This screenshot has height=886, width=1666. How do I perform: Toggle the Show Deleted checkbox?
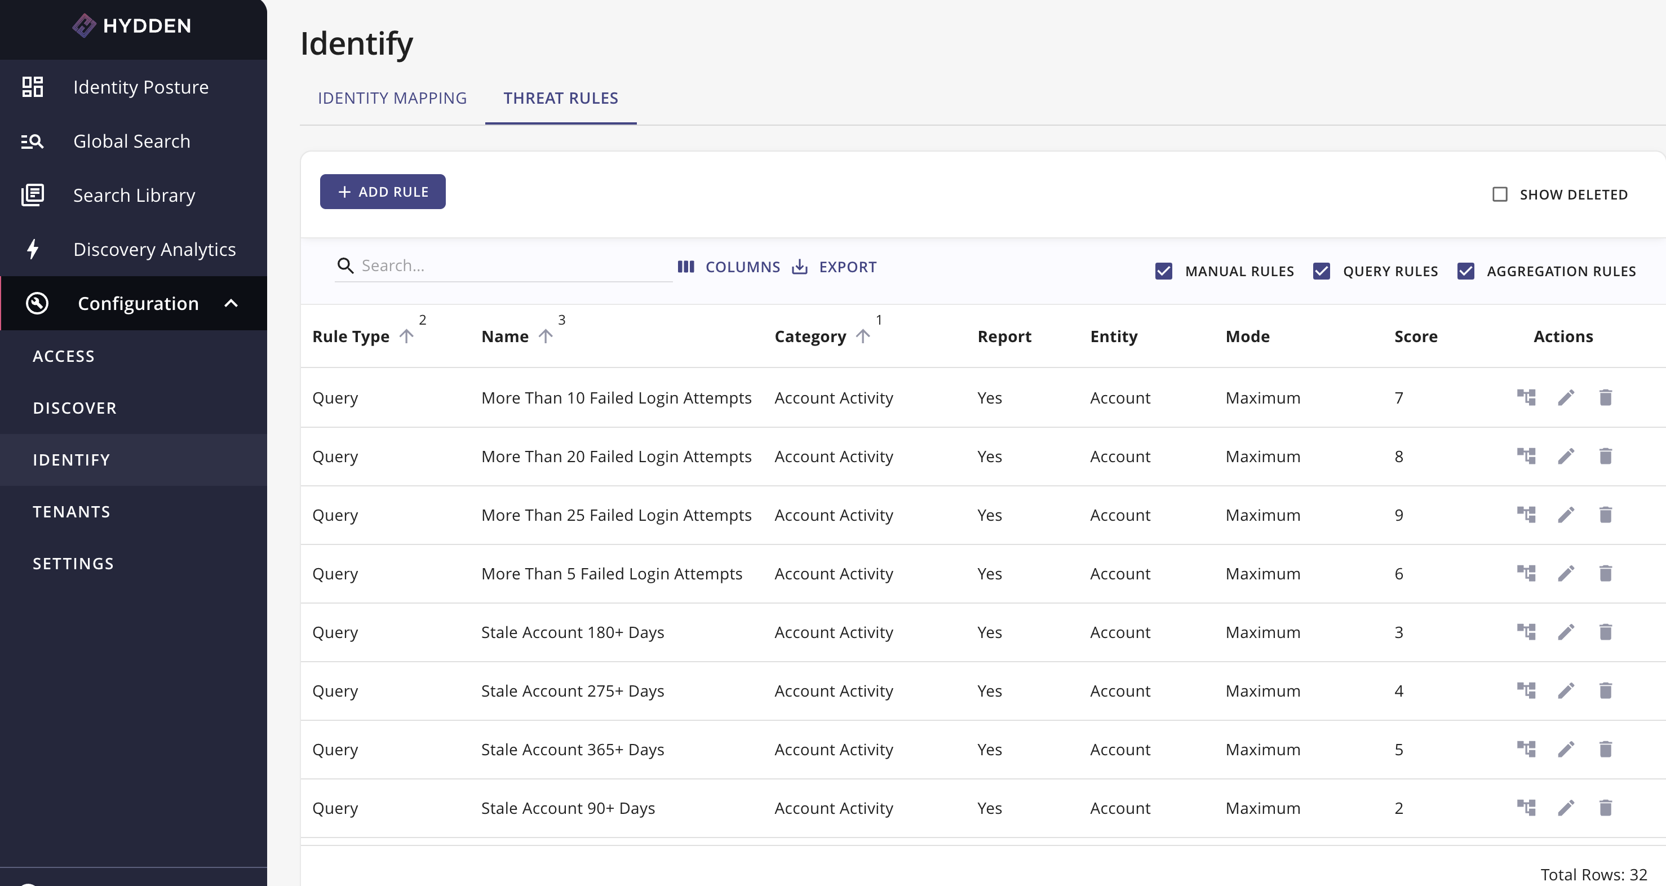(x=1500, y=194)
